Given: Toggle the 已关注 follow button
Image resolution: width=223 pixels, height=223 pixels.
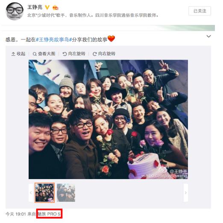Looking at the screenshot, I should 200,11.
